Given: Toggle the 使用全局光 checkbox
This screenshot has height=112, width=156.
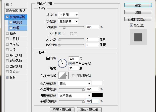Looking at the screenshot, I should tap(70, 64).
